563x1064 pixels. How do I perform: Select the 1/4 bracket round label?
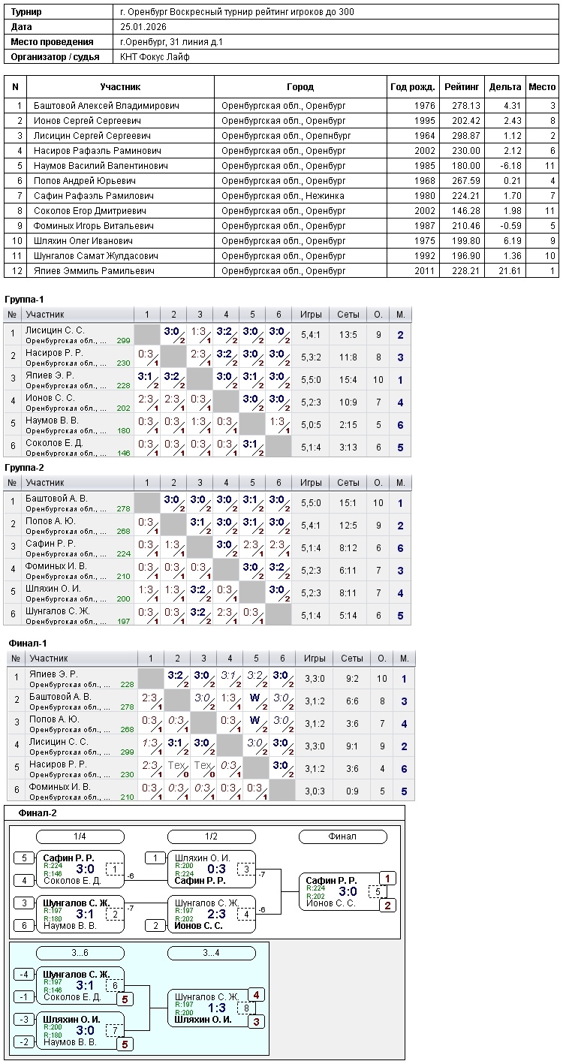coord(80,836)
